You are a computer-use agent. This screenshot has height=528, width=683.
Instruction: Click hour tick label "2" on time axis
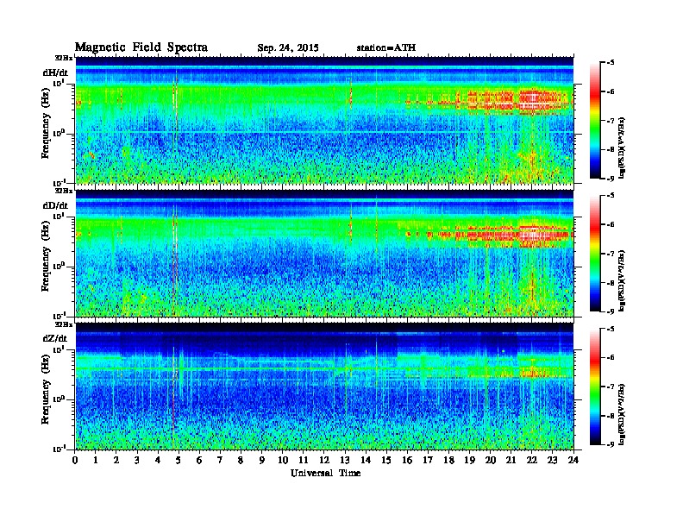click(116, 460)
